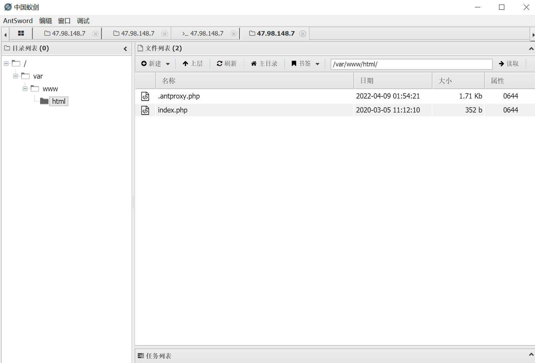Open the 新建 dropdown arrow
Screen dimensions: 535x363
pos(168,64)
